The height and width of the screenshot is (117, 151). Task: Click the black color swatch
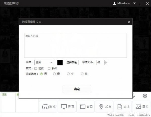tap(60, 62)
